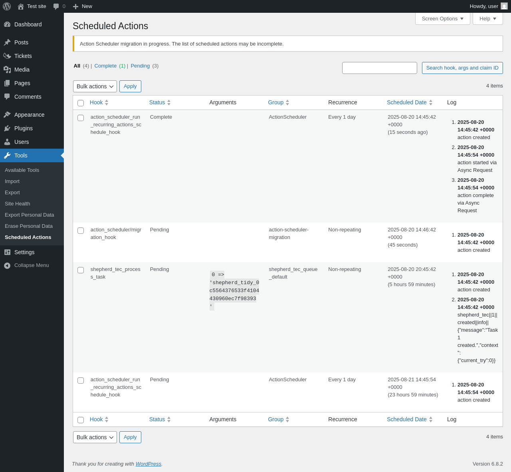Click the Plugins plug icon

tap(7, 128)
